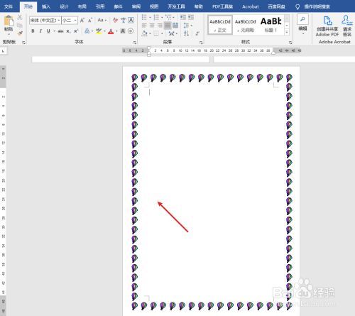This screenshot has width=355, height=316.
Task: Apply subscript formatting
Action: click(x=68, y=31)
